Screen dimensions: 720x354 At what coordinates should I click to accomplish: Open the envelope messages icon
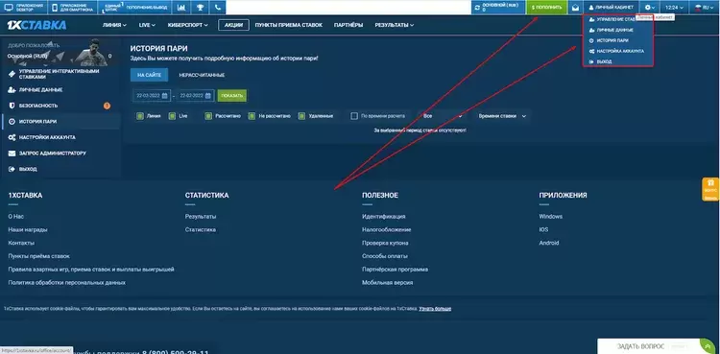click(x=575, y=8)
